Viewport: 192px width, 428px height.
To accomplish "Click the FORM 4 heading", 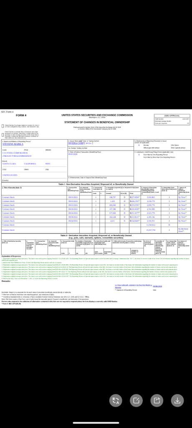I will pyautogui.click(x=21, y=115).
